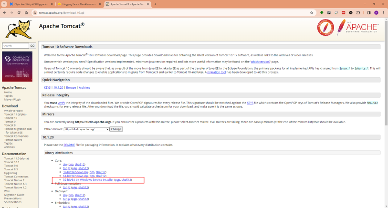Download the 32-bit/64-bit Windows Service Installer
This screenshot has width=388, height=208.
(x=88, y=180)
